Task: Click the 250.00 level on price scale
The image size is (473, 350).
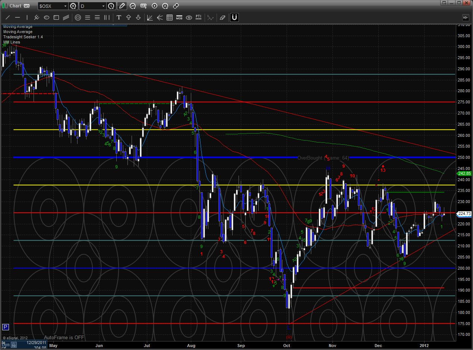Action: 464,158
